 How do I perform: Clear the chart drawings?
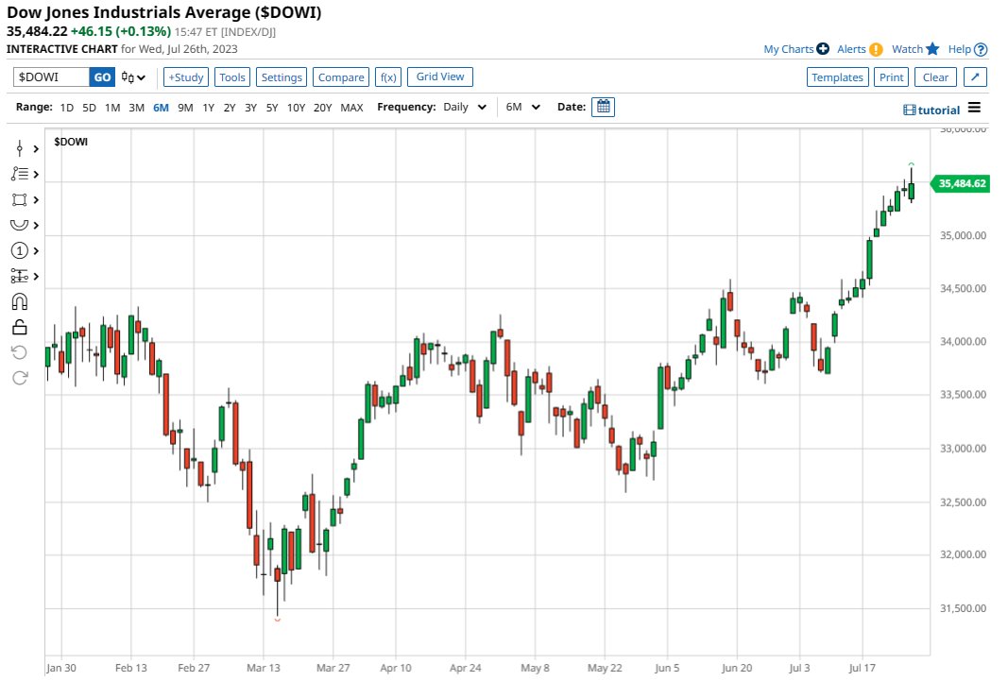pos(935,77)
